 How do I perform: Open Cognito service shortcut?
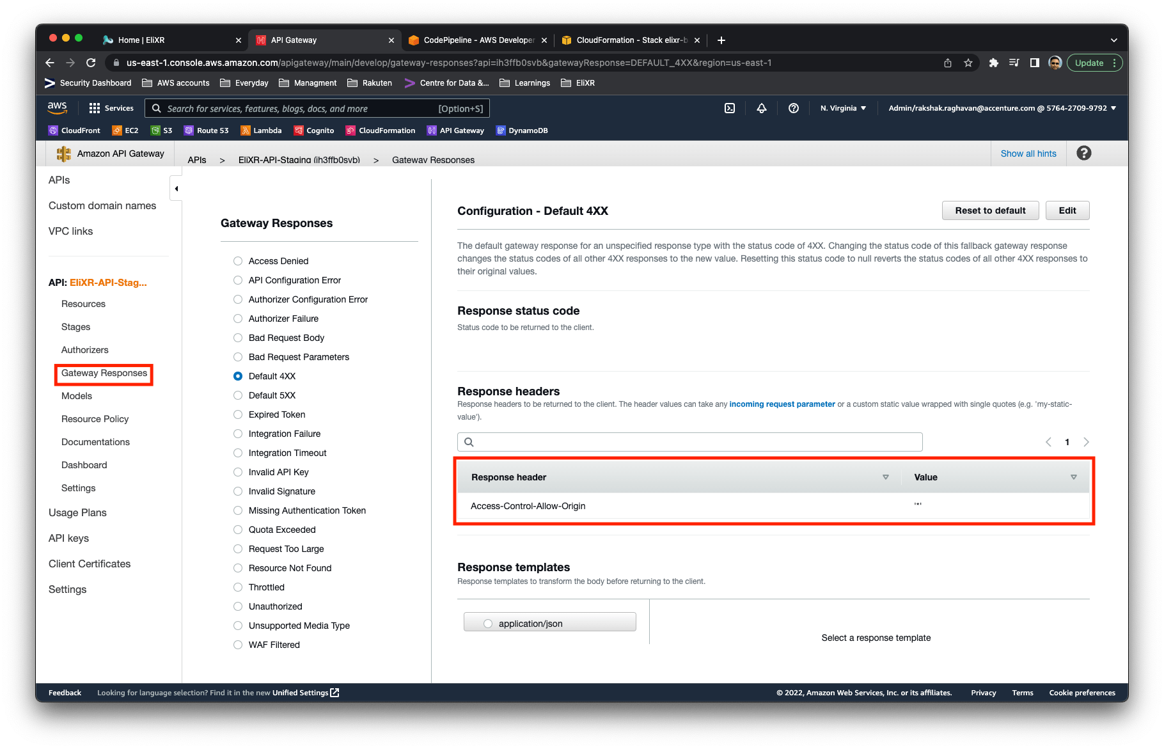pos(314,130)
